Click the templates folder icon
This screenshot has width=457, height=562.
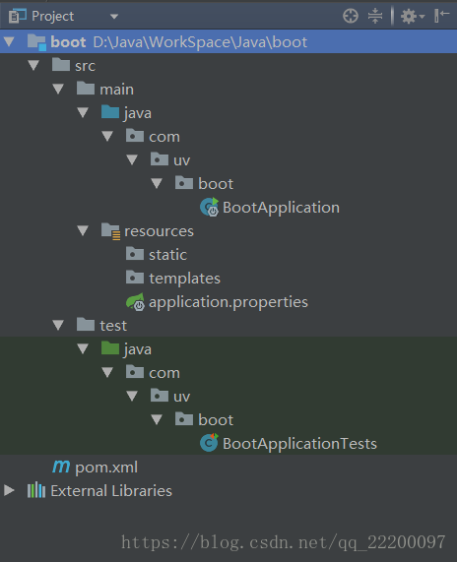coord(135,278)
